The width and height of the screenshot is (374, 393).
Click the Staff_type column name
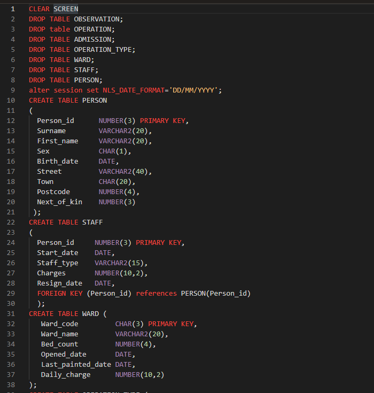point(58,263)
